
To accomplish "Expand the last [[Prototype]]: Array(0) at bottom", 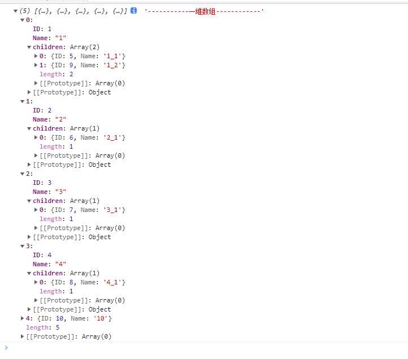I will pos(23,337).
